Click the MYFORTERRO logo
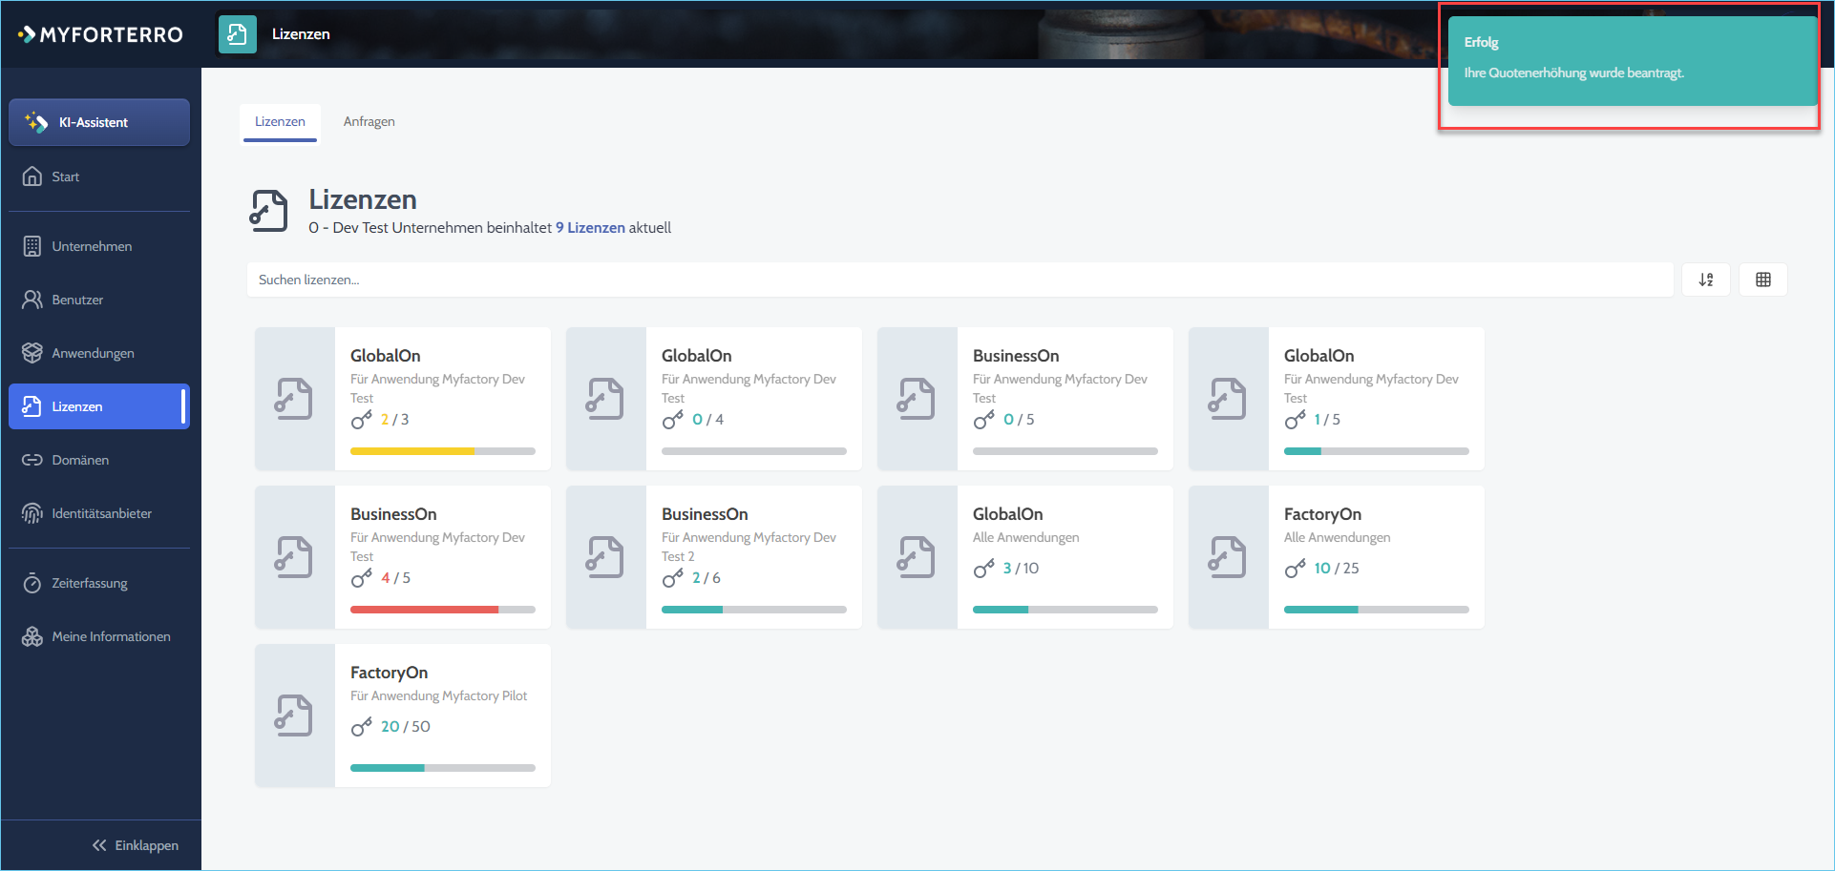 click(x=100, y=34)
